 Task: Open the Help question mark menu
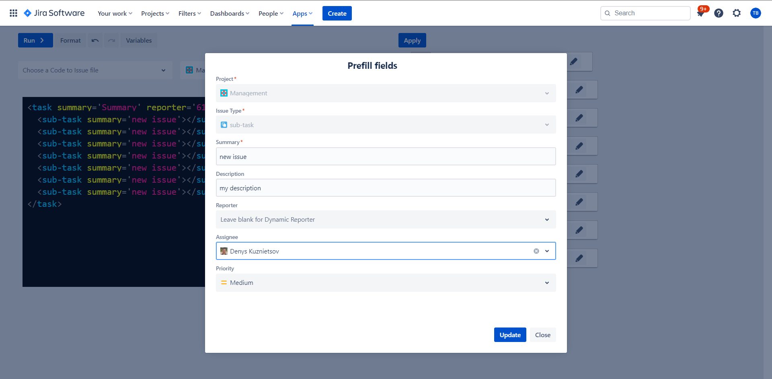[x=719, y=13]
